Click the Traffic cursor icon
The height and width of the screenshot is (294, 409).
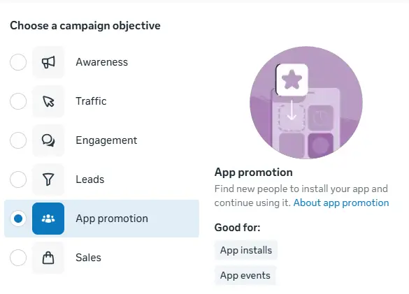(x=48, y=101)
